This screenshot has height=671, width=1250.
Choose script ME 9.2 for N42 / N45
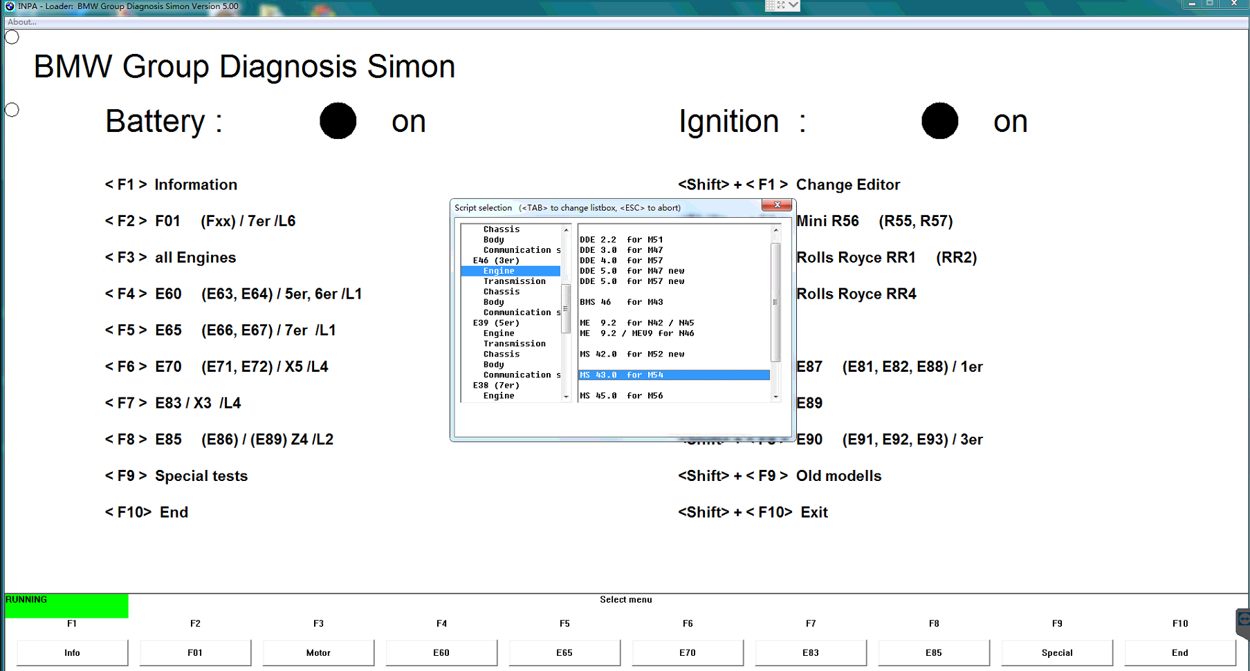637,323
